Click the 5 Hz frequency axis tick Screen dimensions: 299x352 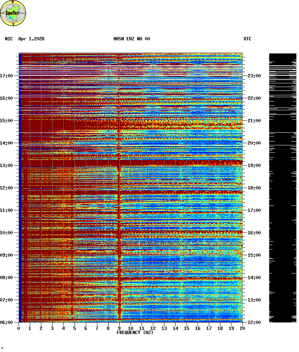75,328
